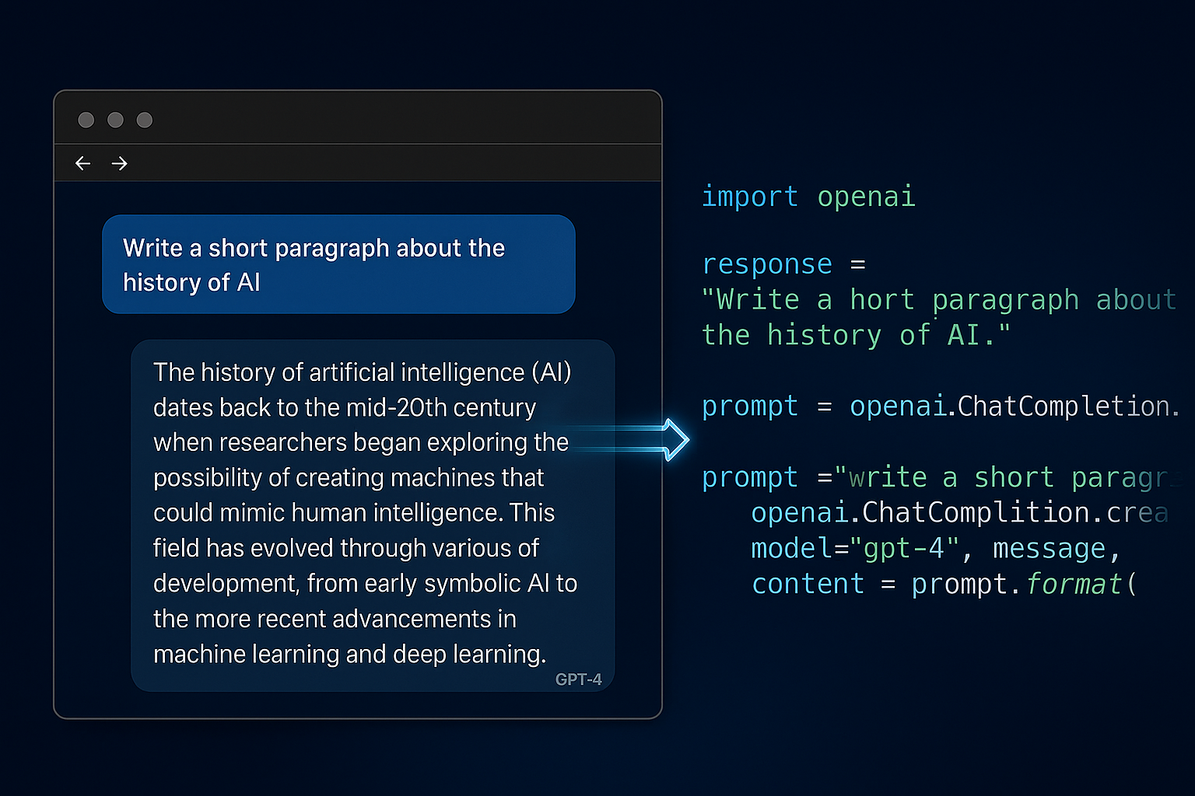Image resolution: width=1195 pixels, height=796 pixels.
Task: Click the first gray window control dot
Action: (x=86, y=120)
